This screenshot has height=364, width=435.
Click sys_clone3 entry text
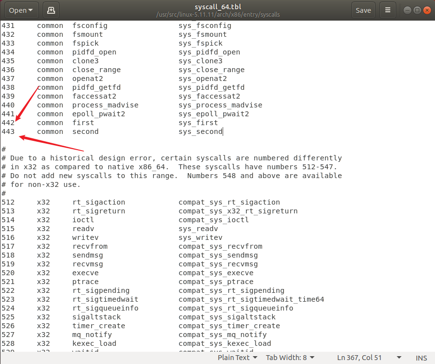pos(201,61)
